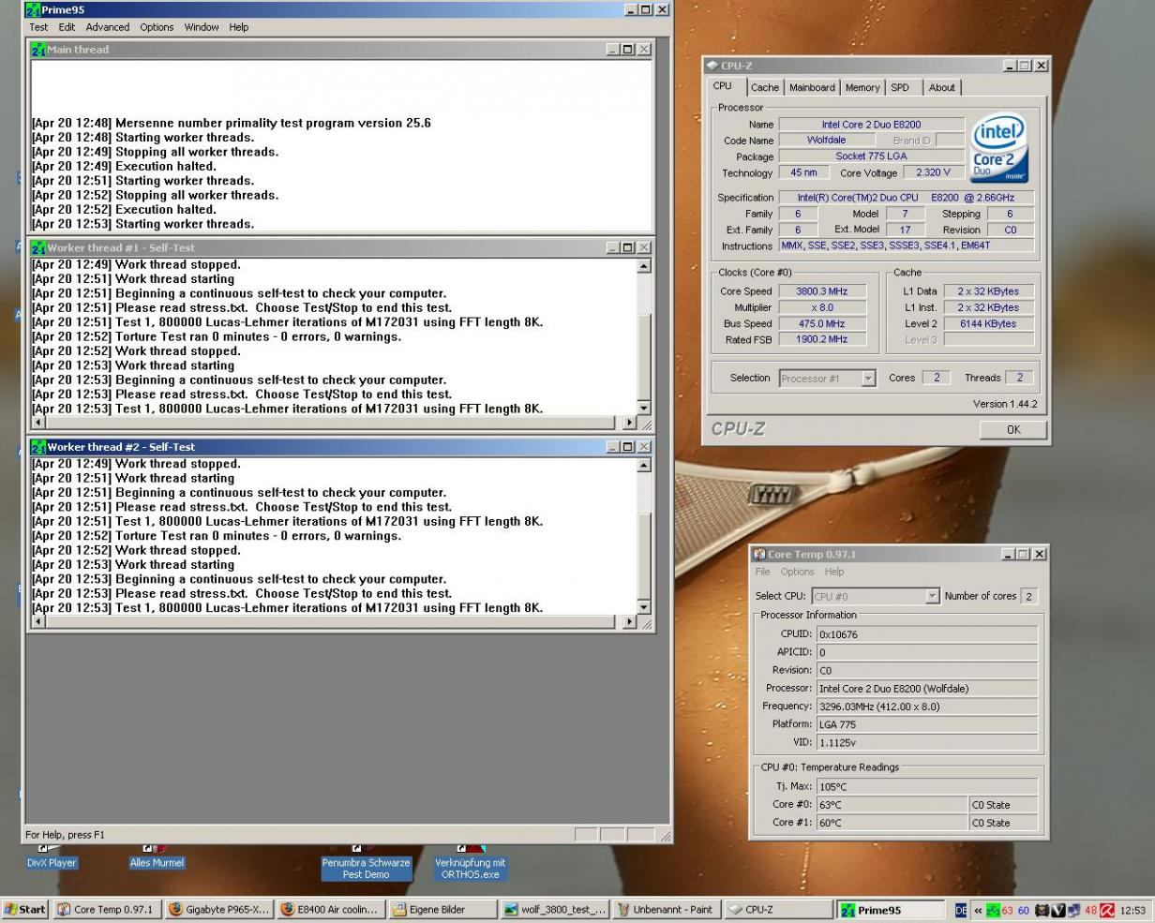The image size is (1155, 923).
Task: Switch to the SPD tab in CPU-Z
Action: [x=900, y=87]
